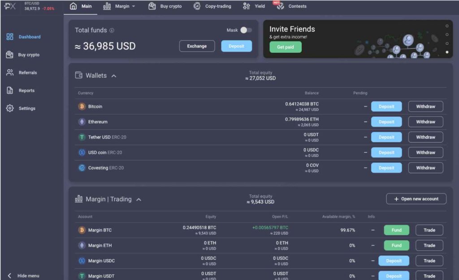
Task: Select the first banner carousel dot
Action: (447, 26)
